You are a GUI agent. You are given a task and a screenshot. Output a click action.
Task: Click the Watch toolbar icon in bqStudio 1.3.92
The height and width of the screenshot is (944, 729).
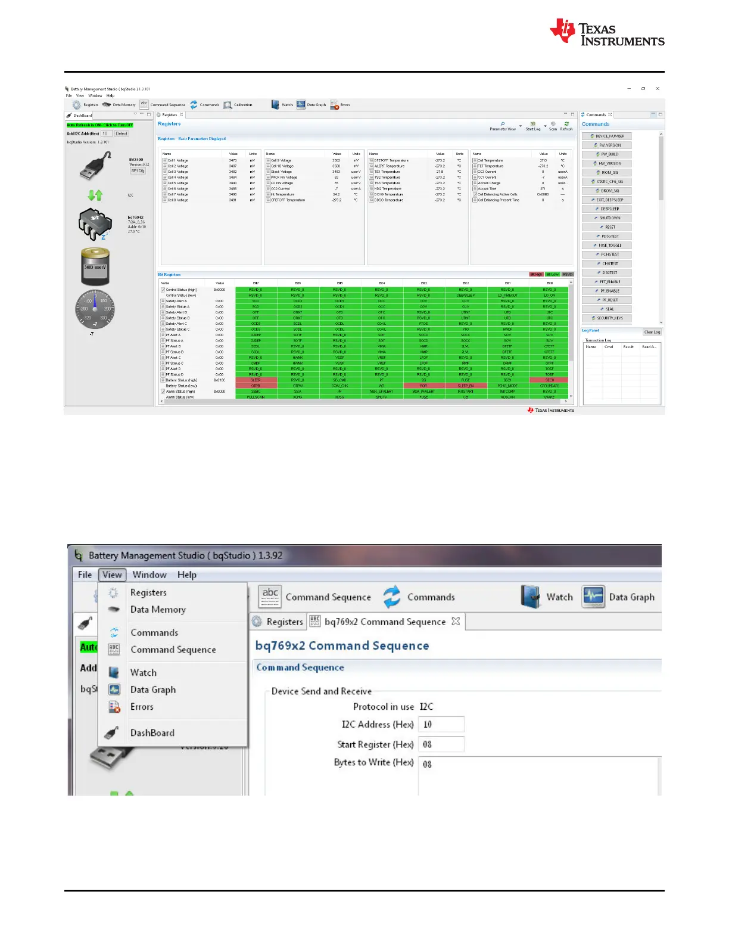[530, 597]
